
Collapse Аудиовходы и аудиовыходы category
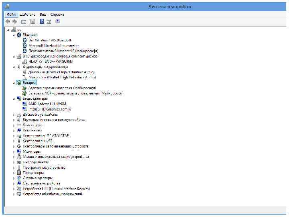(x=14, y=67)
